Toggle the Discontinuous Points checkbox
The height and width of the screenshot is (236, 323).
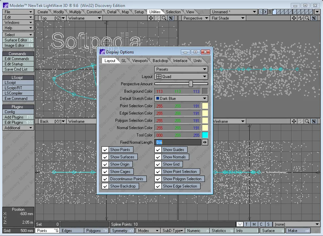(106, 179)
